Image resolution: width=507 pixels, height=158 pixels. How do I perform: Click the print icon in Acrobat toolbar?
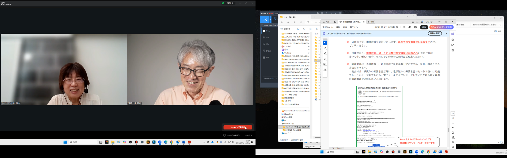(x=415, y=27)
